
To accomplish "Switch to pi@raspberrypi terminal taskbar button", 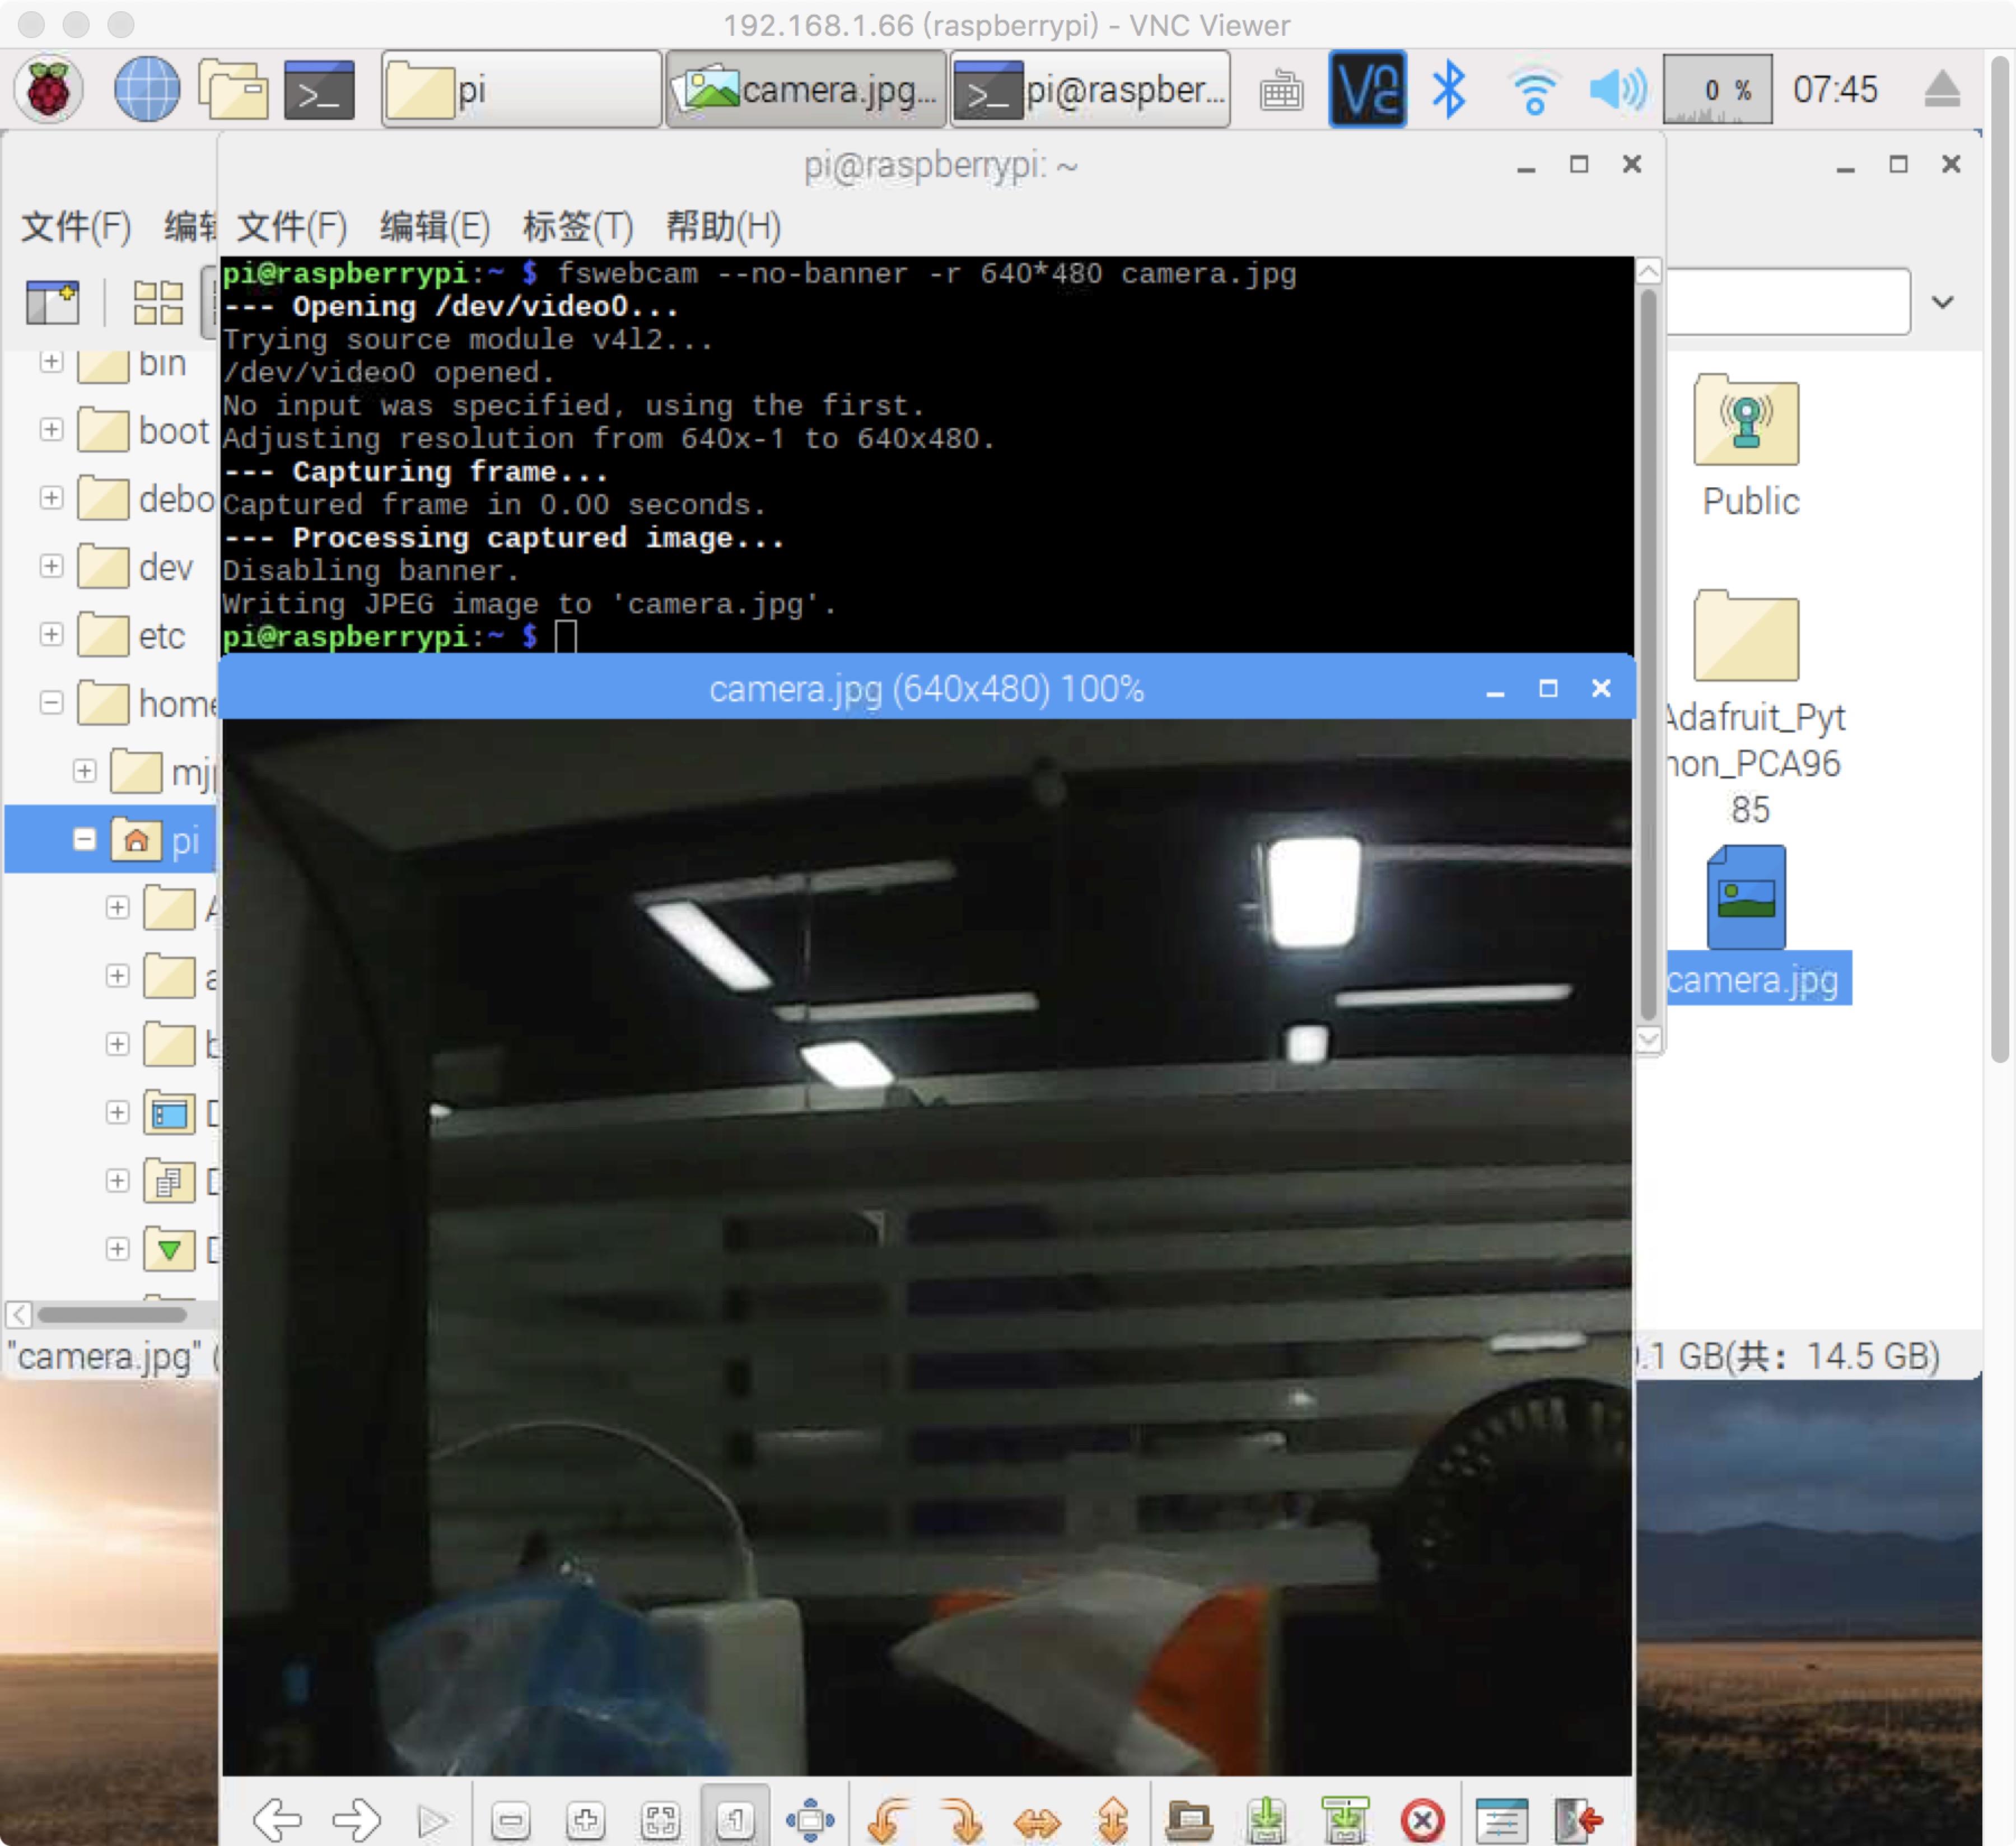I will pos(1090,89).
